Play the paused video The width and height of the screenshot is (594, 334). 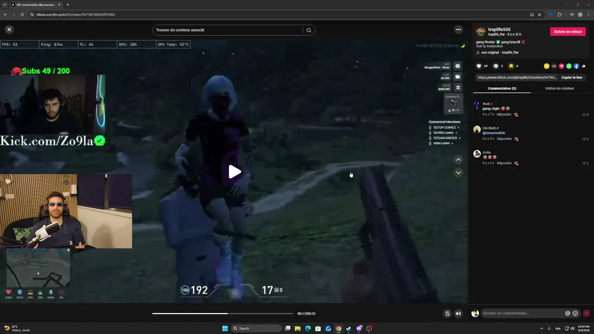pos(235,172)
